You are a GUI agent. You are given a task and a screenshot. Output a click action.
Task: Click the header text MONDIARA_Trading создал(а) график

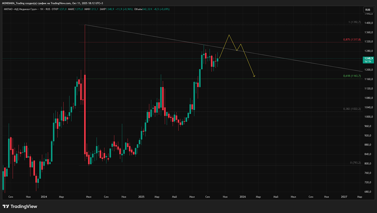(x=23, y=3)
